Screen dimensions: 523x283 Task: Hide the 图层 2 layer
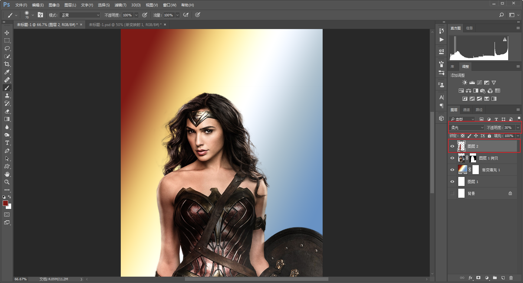coord(452,146)
